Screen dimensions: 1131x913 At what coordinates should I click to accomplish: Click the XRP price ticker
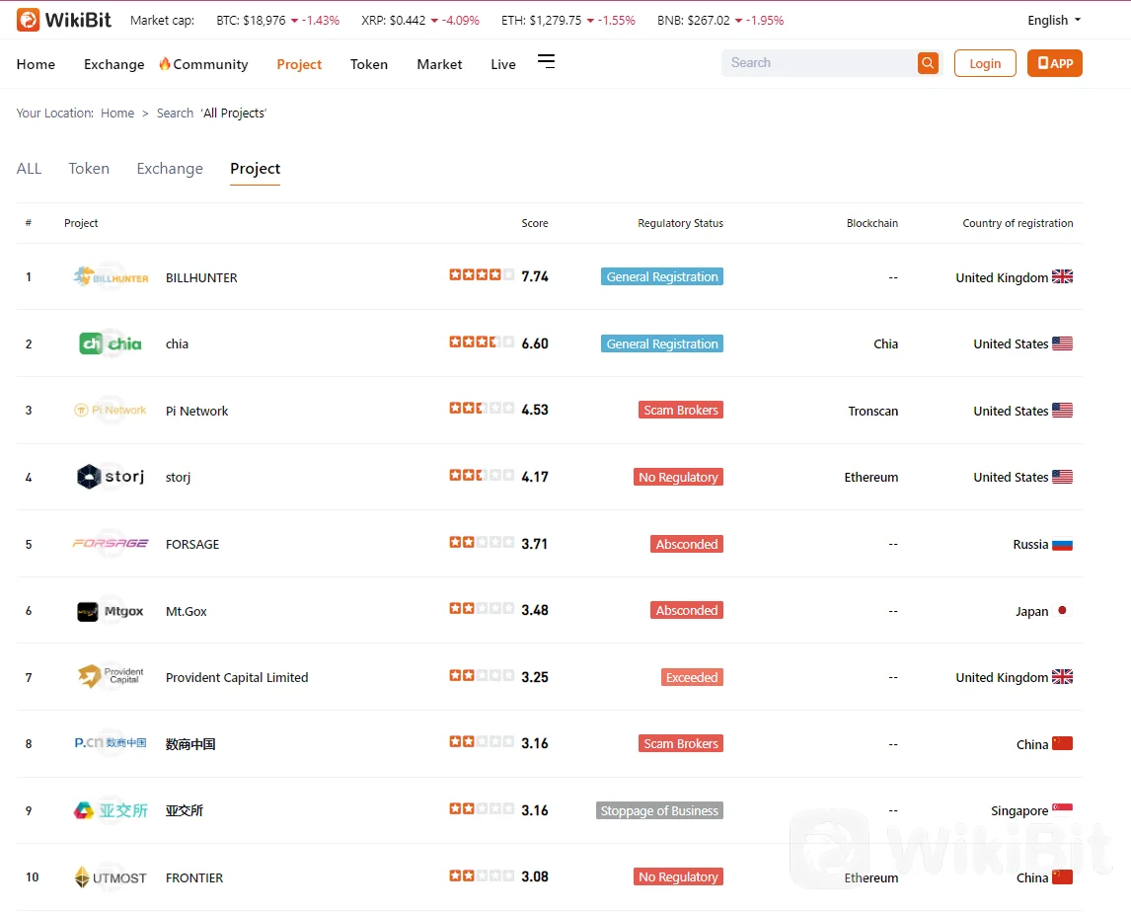click(x=420, y=20)
